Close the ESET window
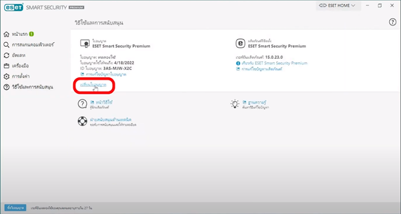This screenshot has height=214, width=401. (x=392, y=5)
